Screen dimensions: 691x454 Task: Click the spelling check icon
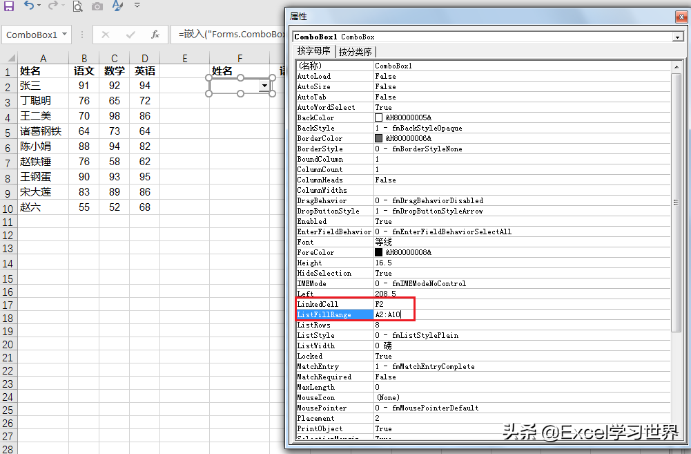click(117, 6)
